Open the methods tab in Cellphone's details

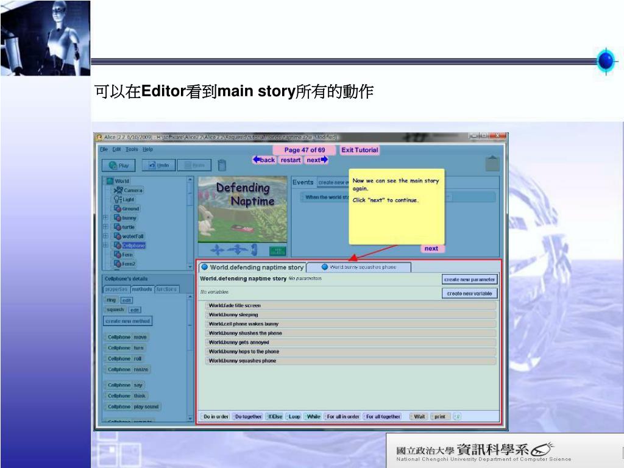point(142,289)
